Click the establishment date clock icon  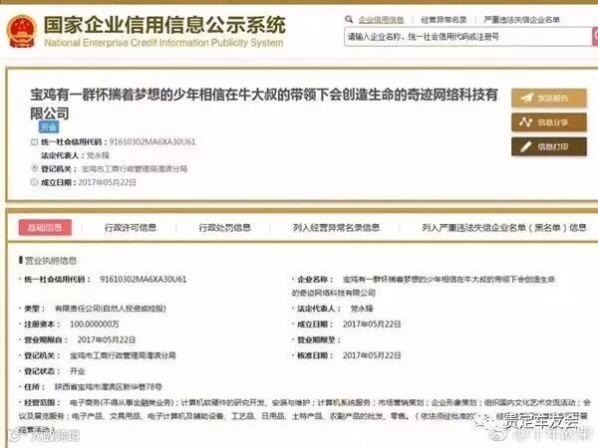point(34,182)
